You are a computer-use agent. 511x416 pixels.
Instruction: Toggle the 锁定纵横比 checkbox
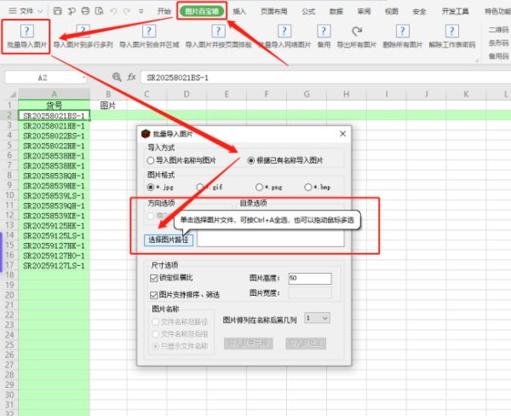(x=154, y=278)
